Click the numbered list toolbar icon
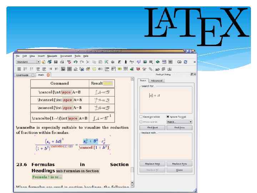This screenshot has width=257, height=193. coord(25,69)
